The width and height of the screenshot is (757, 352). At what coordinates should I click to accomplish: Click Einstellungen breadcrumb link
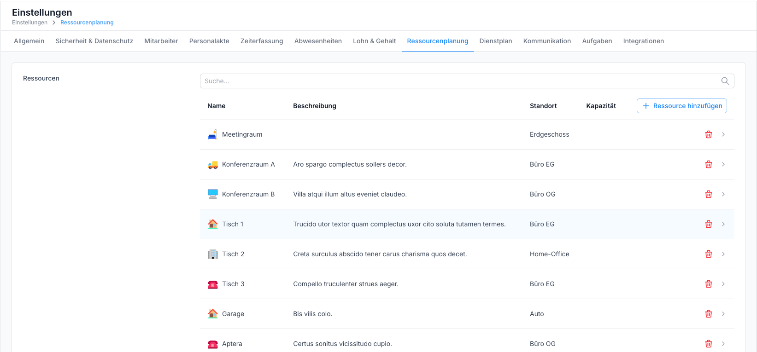pos(29,23)
